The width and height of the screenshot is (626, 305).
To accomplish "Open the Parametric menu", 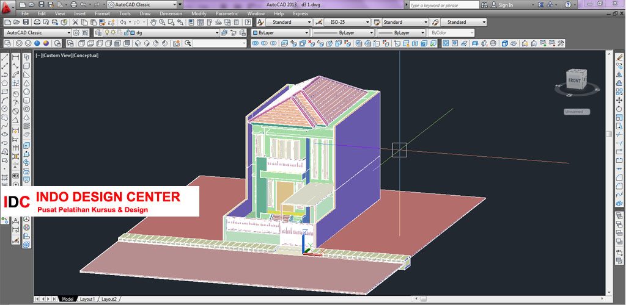I will (x=226, y=13).
